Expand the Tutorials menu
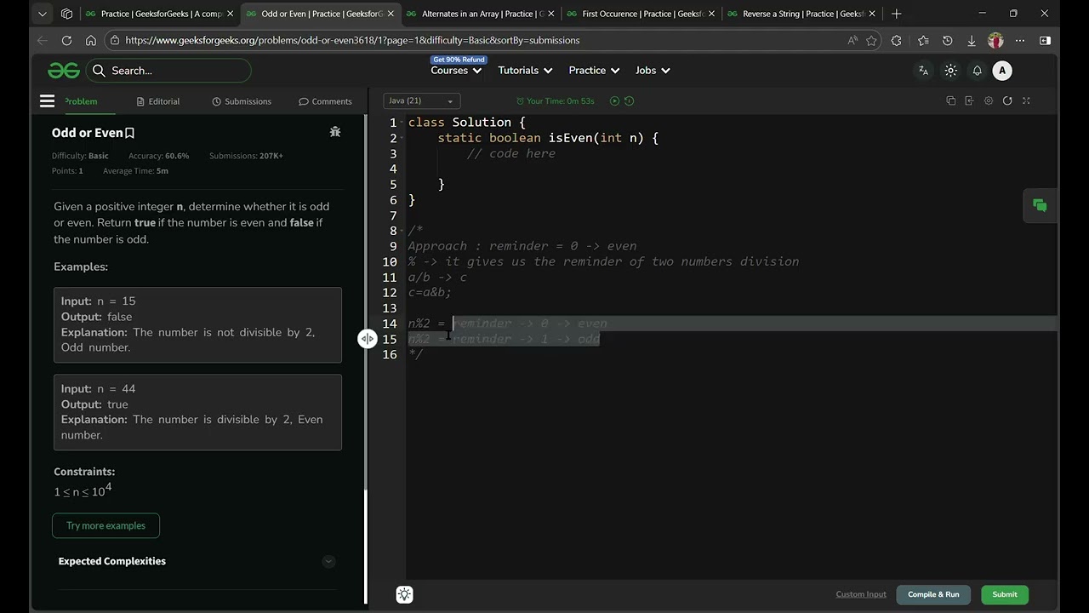Screen dimensions: 1089x613 coord(525,71)
